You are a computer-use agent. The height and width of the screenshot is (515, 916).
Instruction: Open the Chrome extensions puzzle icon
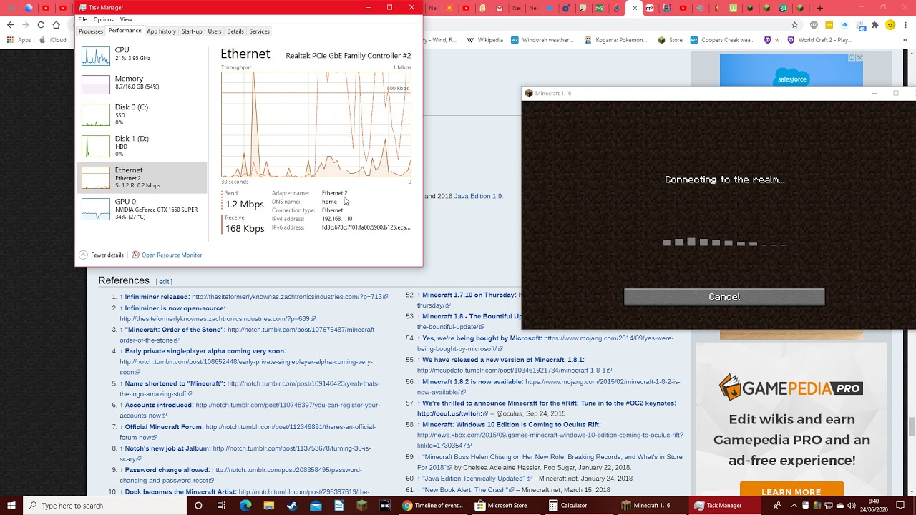pos(874,24)
